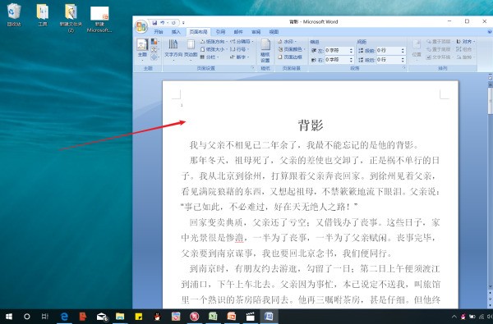493x324 pixels.
Task: Open 纸张大小 (Paper Size) dropdown
Action: pos(214,49)
